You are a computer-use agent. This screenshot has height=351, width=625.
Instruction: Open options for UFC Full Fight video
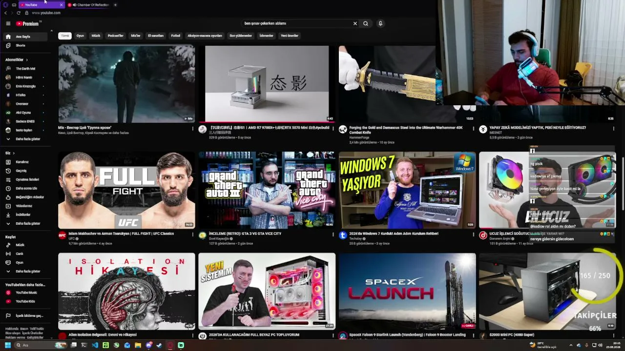193,234
